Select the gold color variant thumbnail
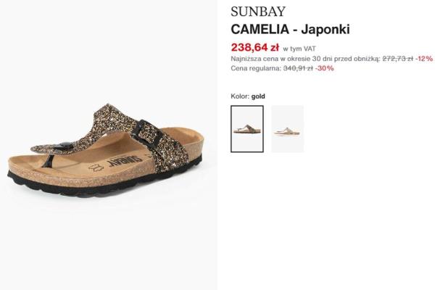This screenshot has width=435, height=290. 247,129
